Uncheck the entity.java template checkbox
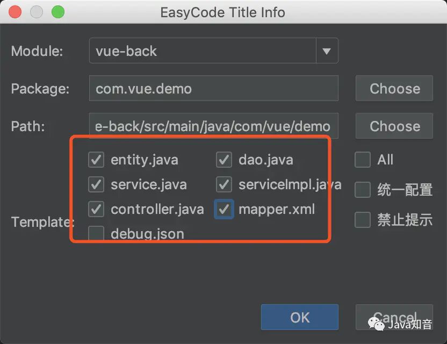 [x=96, y=159]
